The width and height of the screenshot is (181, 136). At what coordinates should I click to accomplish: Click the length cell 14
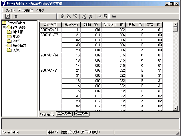71,66
